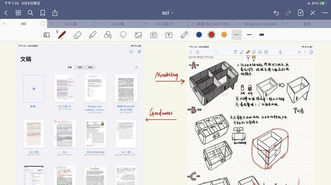Image resolution: width=331 pixels, height=185 pixels.
Task: Close the sci三版 tab
Action: click(98, 24)
